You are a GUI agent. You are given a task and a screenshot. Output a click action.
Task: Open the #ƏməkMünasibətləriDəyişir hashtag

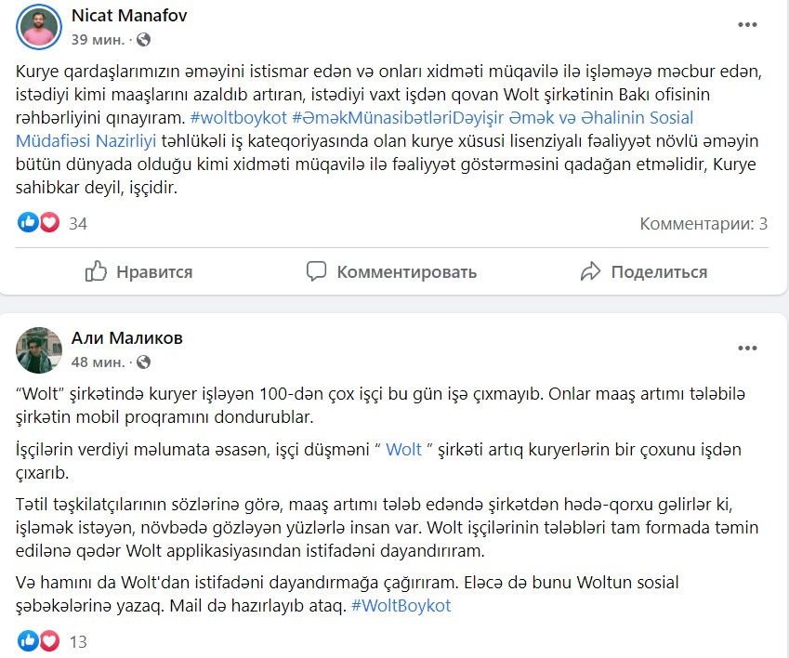click(398, 118)
